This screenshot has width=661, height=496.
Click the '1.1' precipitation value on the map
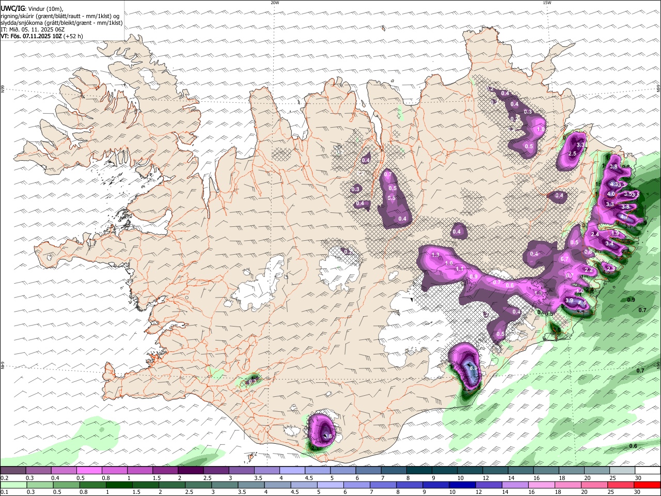pyautogui.click(x=460, y=269)
